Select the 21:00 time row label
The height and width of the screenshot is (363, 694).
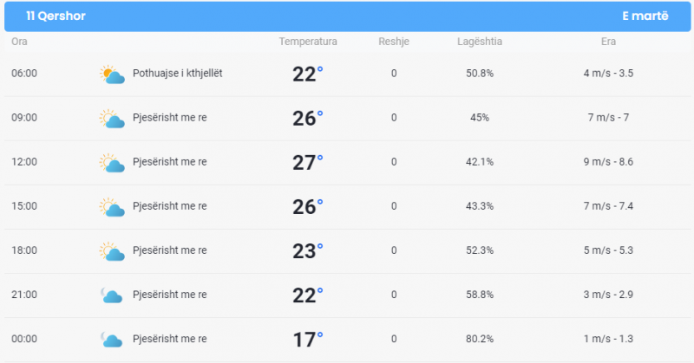coord(24,295)
